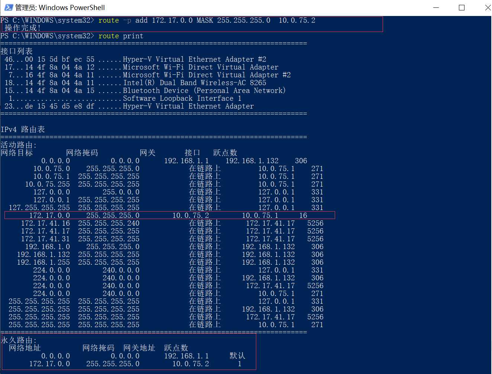Click destination 172.17.41.16 in route table
Viewport: 492px width, 374px height.
coord(45,223)
